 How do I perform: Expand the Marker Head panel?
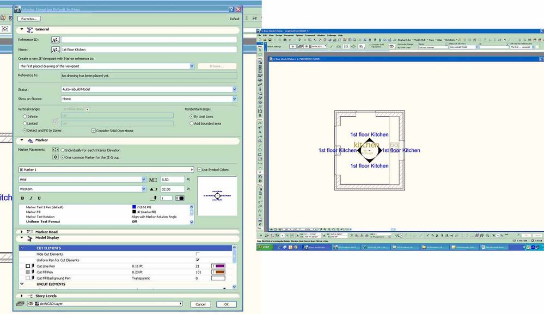22,232
